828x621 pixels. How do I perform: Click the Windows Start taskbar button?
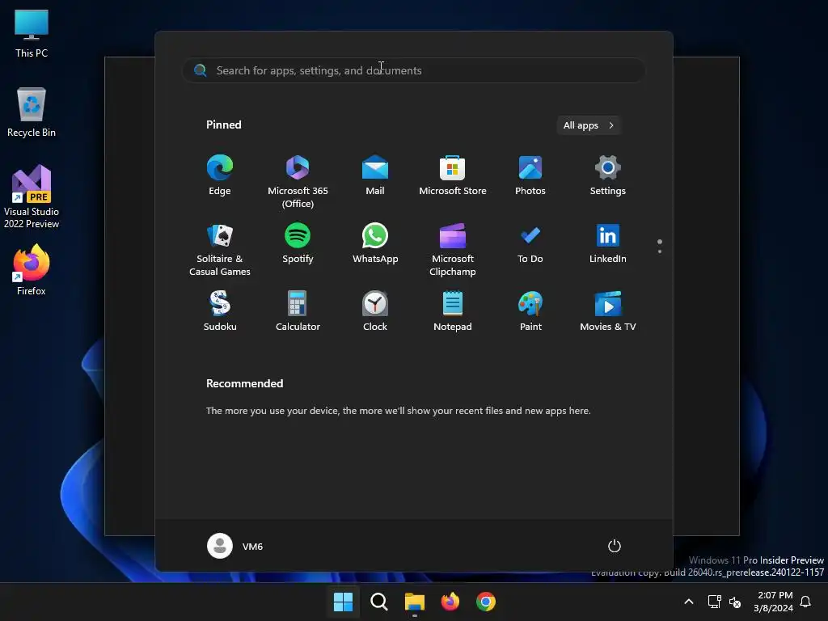point(343,602)
